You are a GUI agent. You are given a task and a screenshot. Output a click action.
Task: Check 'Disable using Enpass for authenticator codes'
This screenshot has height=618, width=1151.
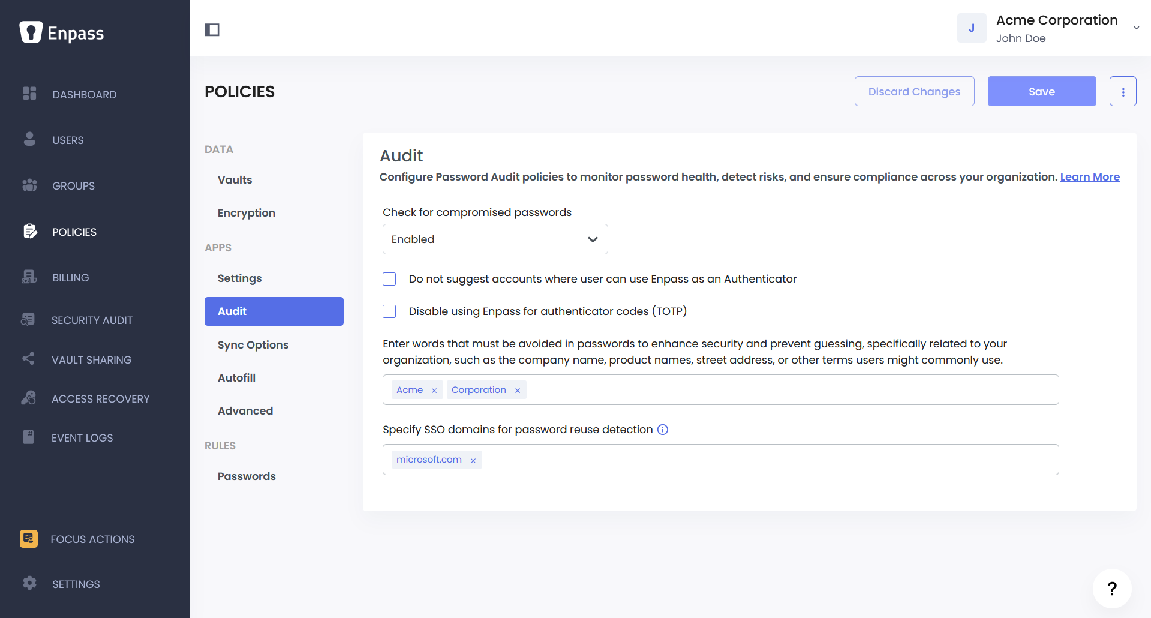389,311
